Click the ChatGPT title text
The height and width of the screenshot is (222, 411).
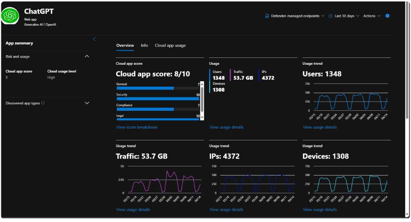tap(39, 11)
